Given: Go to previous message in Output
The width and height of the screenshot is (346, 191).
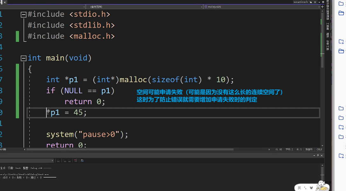Looking at the screenshot, I should pos(65,161).
